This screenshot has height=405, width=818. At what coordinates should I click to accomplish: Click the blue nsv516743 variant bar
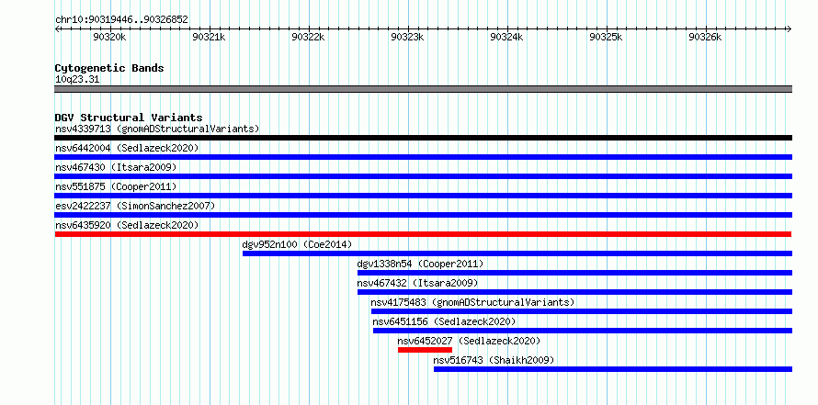[x=613, y=369]
